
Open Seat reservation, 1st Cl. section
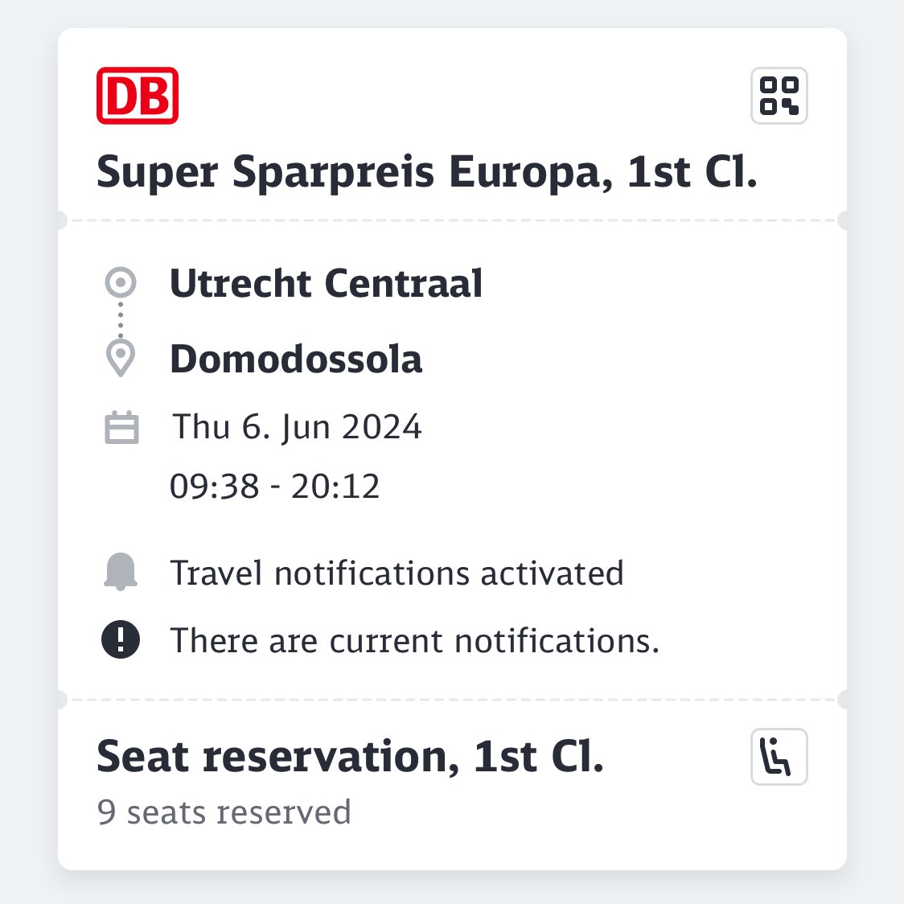(350, 756)
